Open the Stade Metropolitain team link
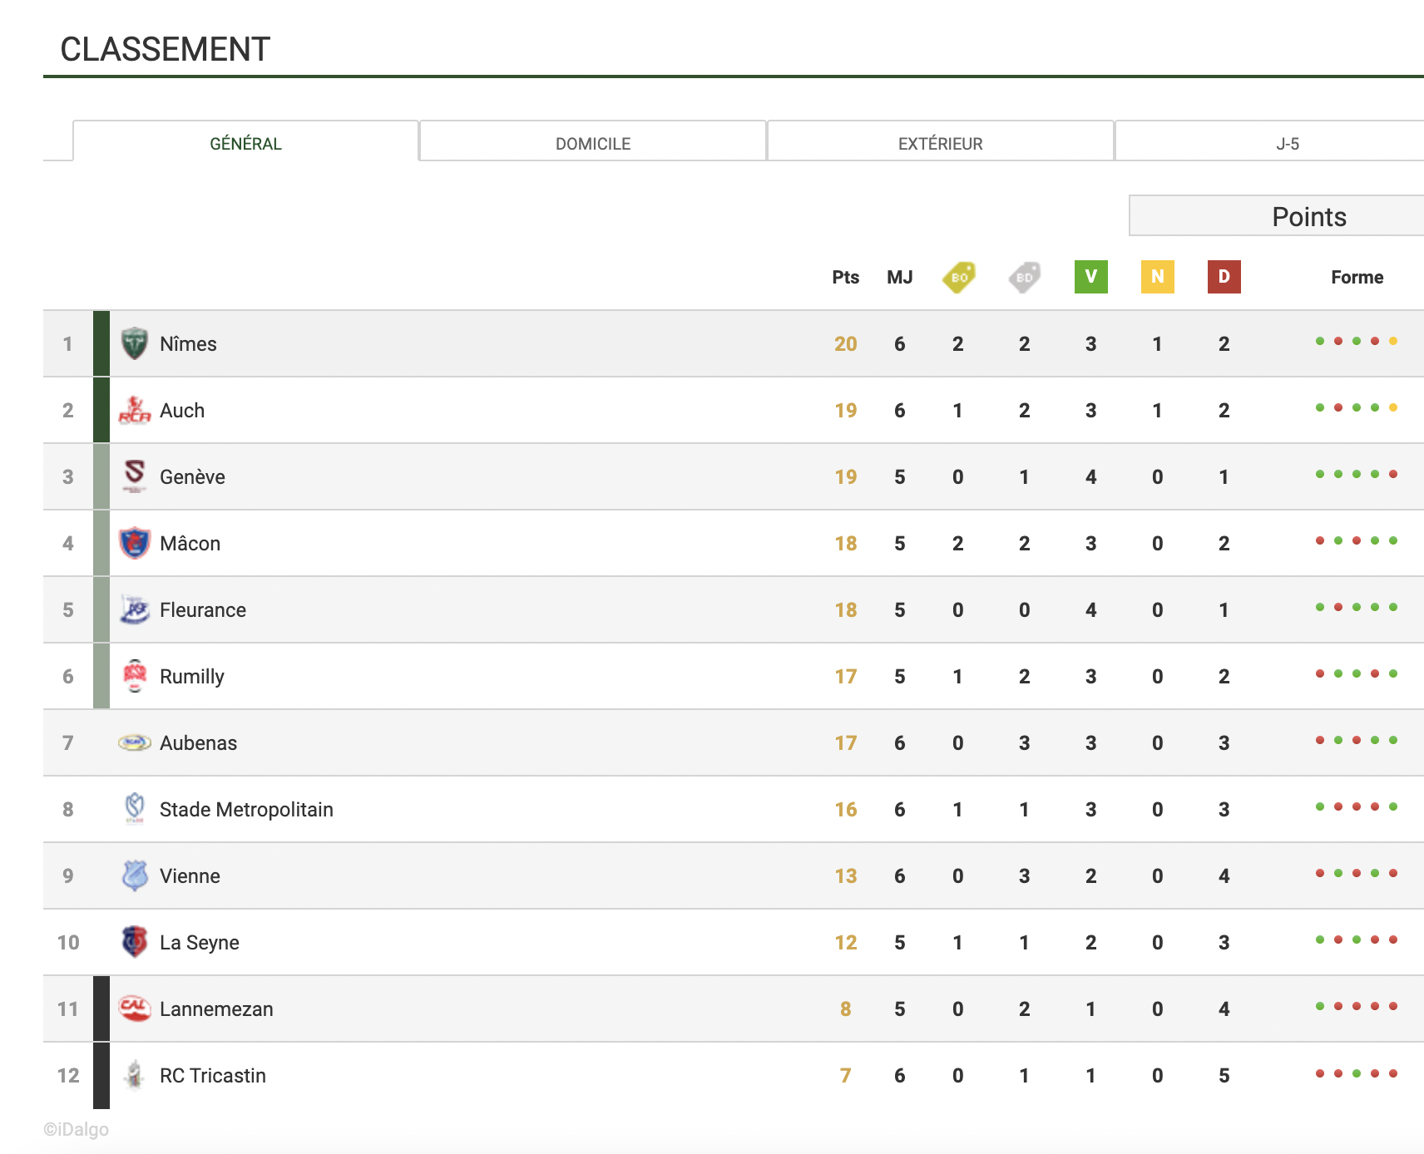This screenshot has height=1154, width=1424. (x=246, y=809)
